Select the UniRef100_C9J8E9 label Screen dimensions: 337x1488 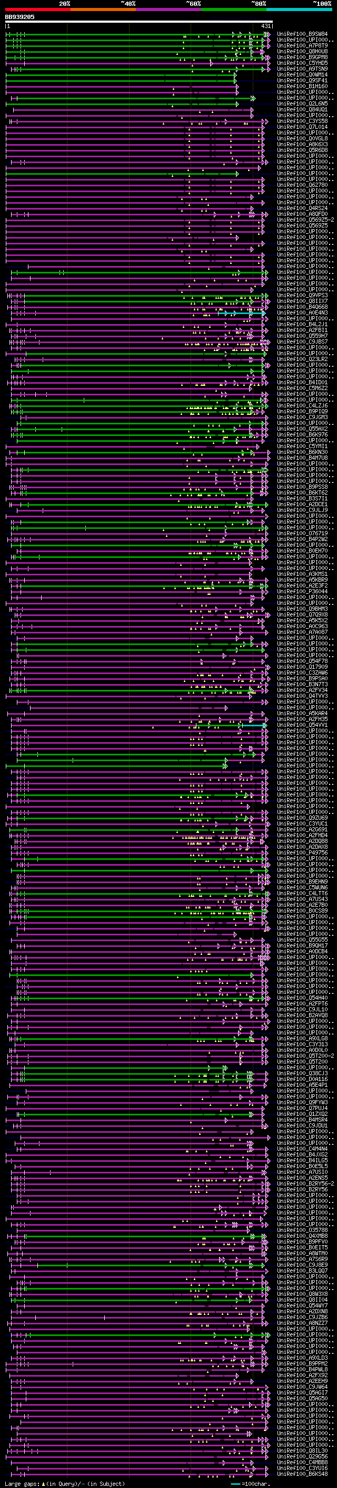tap(302, 1264)
